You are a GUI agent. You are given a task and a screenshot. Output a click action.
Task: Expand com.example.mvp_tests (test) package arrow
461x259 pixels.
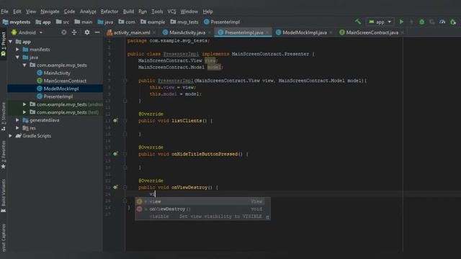(x=24, y=112)
